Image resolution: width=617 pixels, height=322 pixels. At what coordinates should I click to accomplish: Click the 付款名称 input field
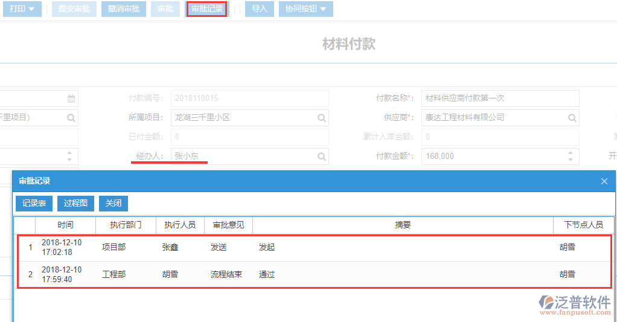pyautogui.click(x=500, y=98)
